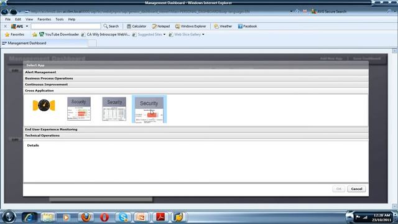Click the Refresh page icon
The height and width of the screenshot is (224, 398).
[x=297, y=11]
